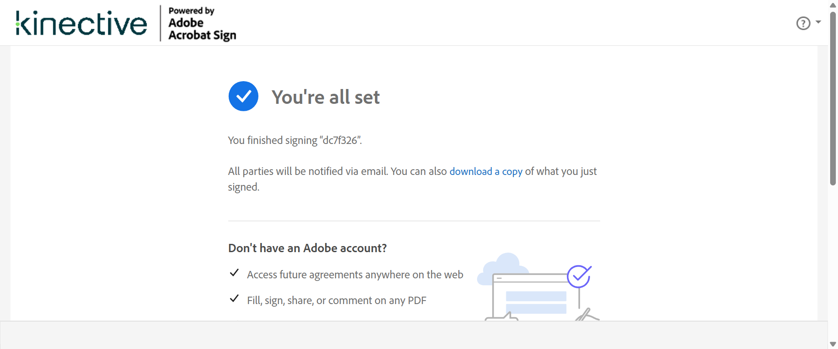Image resolution: width=838 pixels, height=349 pixels.
Task: Click "Don't have an Adobe account?" heading
Action: pyautogui.click(x=307, y=248)
